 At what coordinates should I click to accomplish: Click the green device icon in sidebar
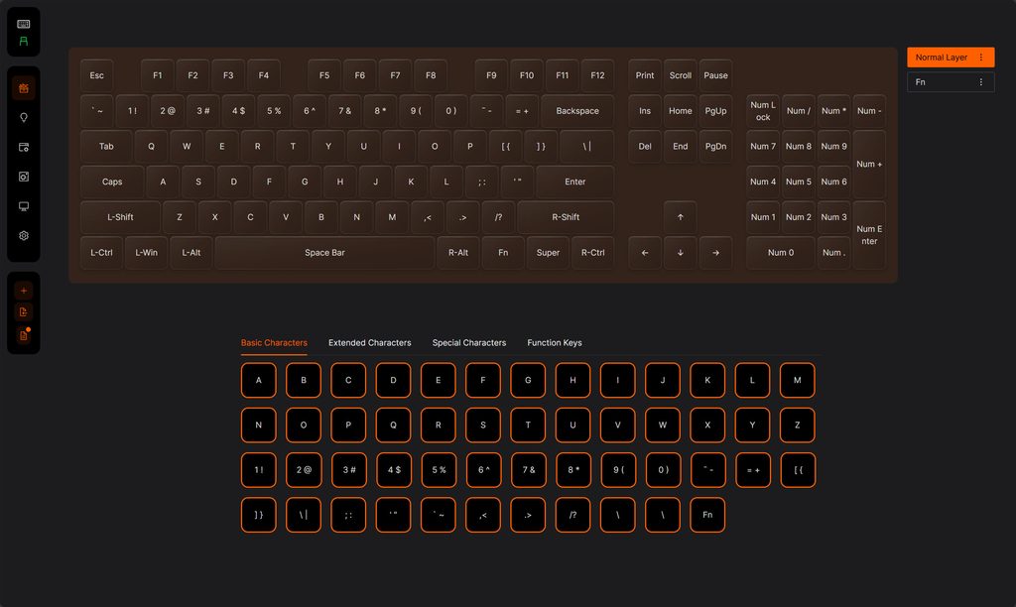24,42
